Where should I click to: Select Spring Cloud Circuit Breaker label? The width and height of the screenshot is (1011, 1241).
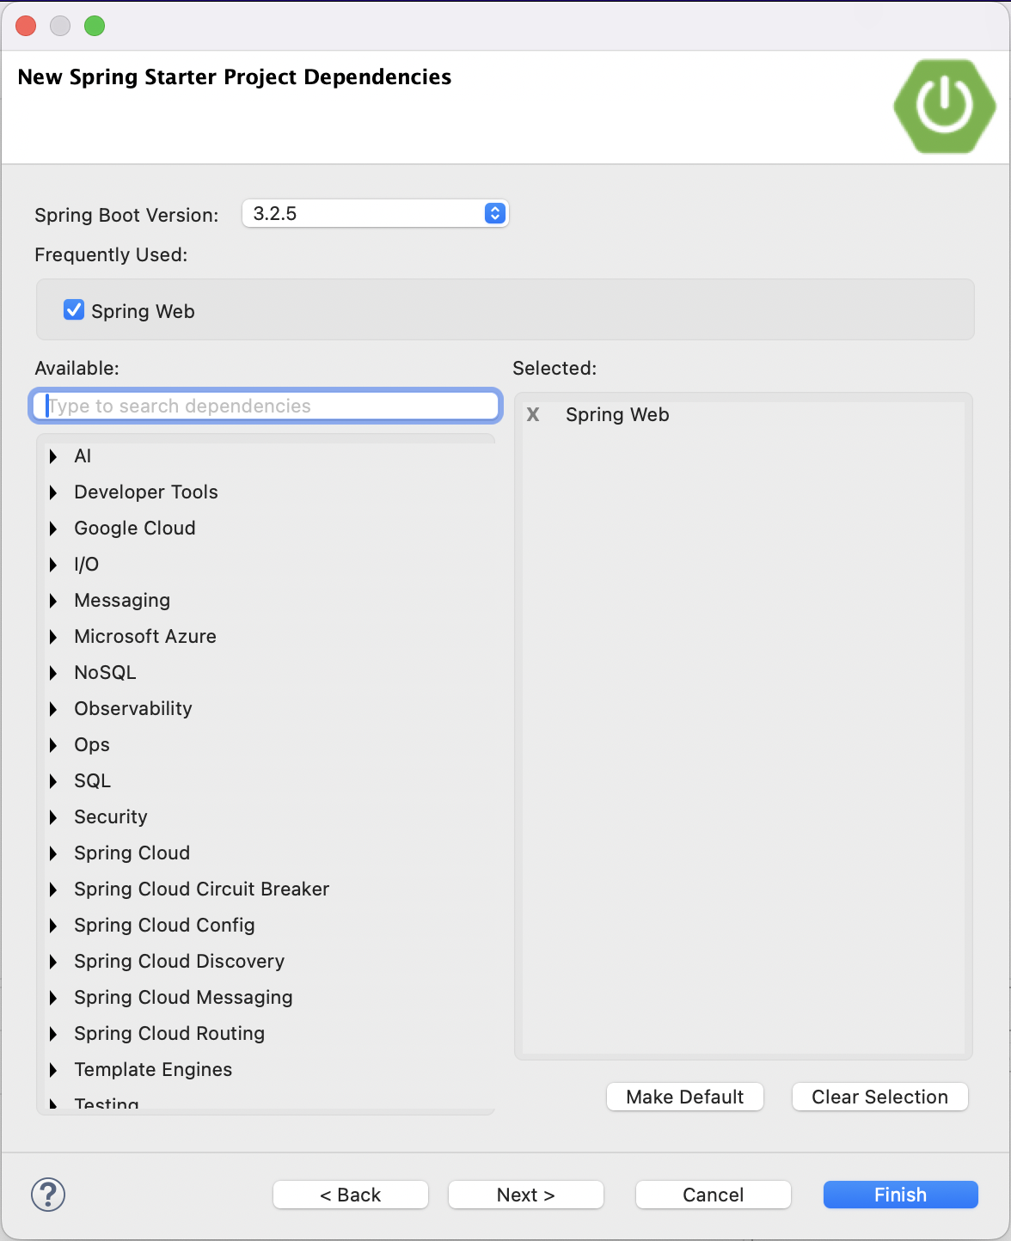[202, 889]
